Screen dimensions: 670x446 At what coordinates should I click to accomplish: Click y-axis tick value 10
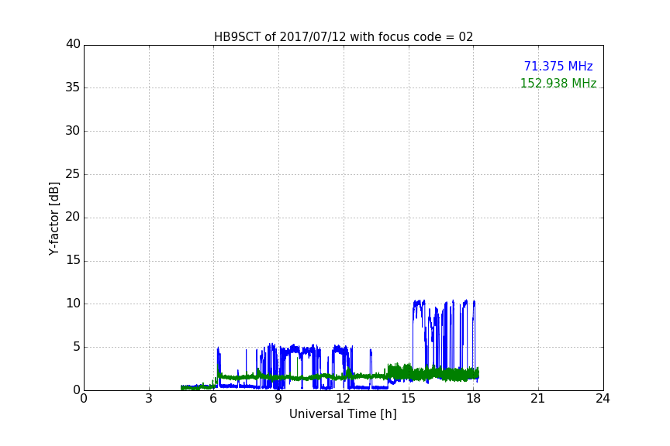pos(73,304)
